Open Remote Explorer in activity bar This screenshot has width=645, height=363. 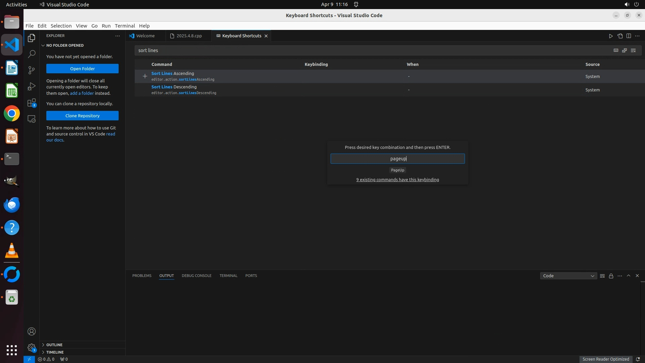(32, 119)
